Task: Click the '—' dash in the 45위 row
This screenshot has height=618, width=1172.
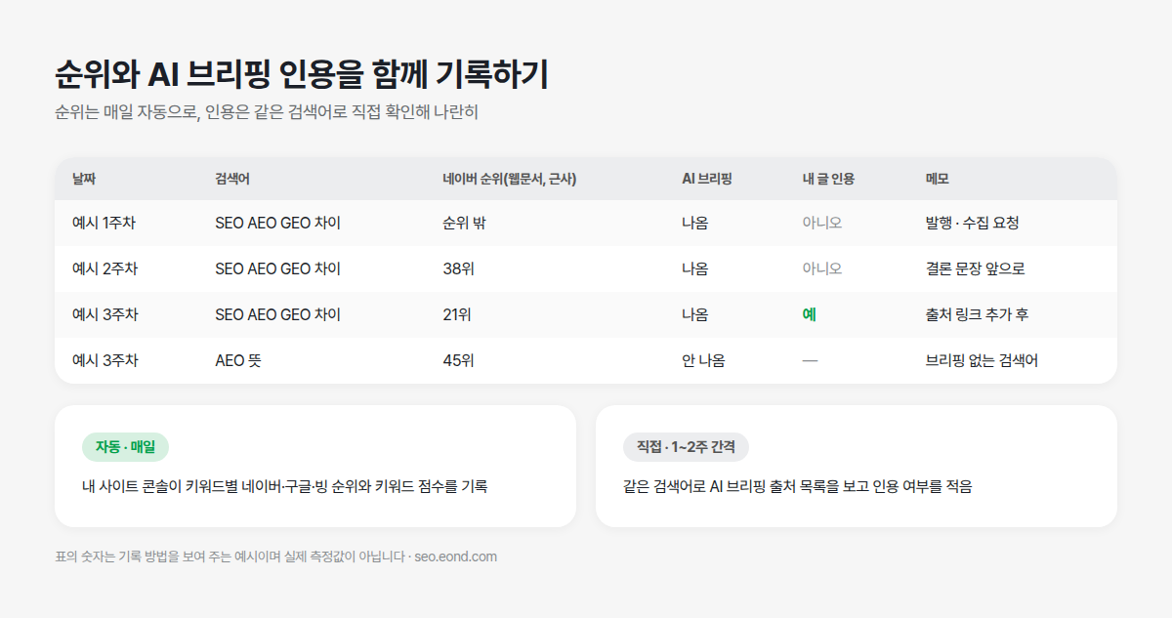Action: tap(810, 360)
